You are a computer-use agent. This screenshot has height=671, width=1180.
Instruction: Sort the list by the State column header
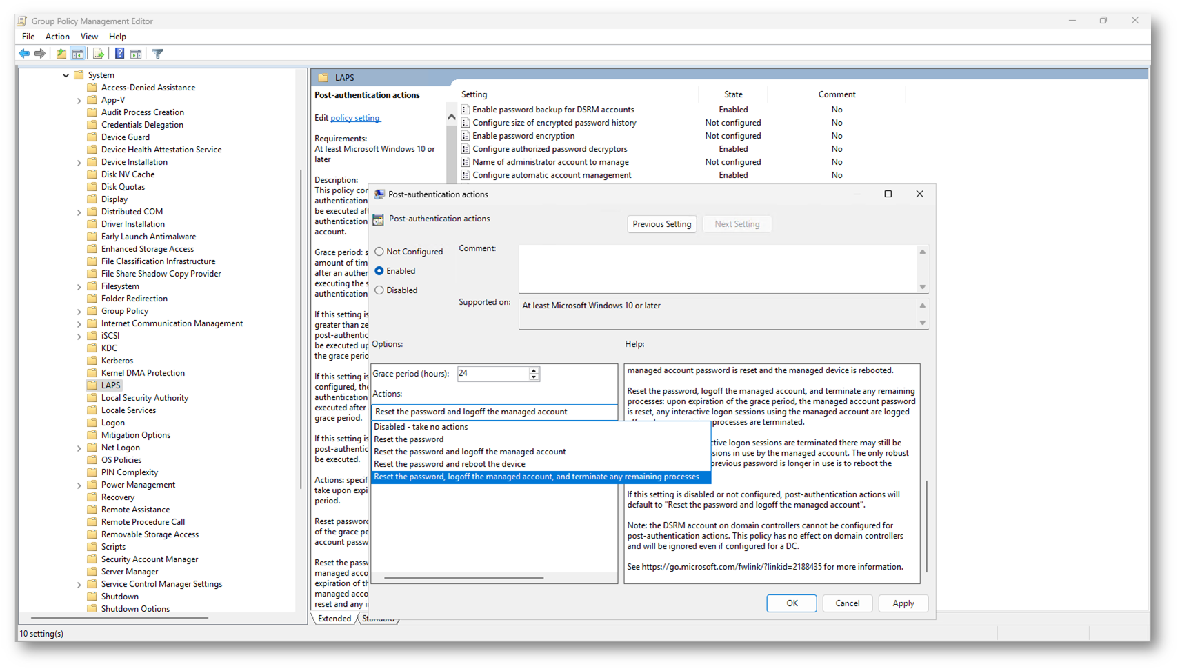point(733,94)
